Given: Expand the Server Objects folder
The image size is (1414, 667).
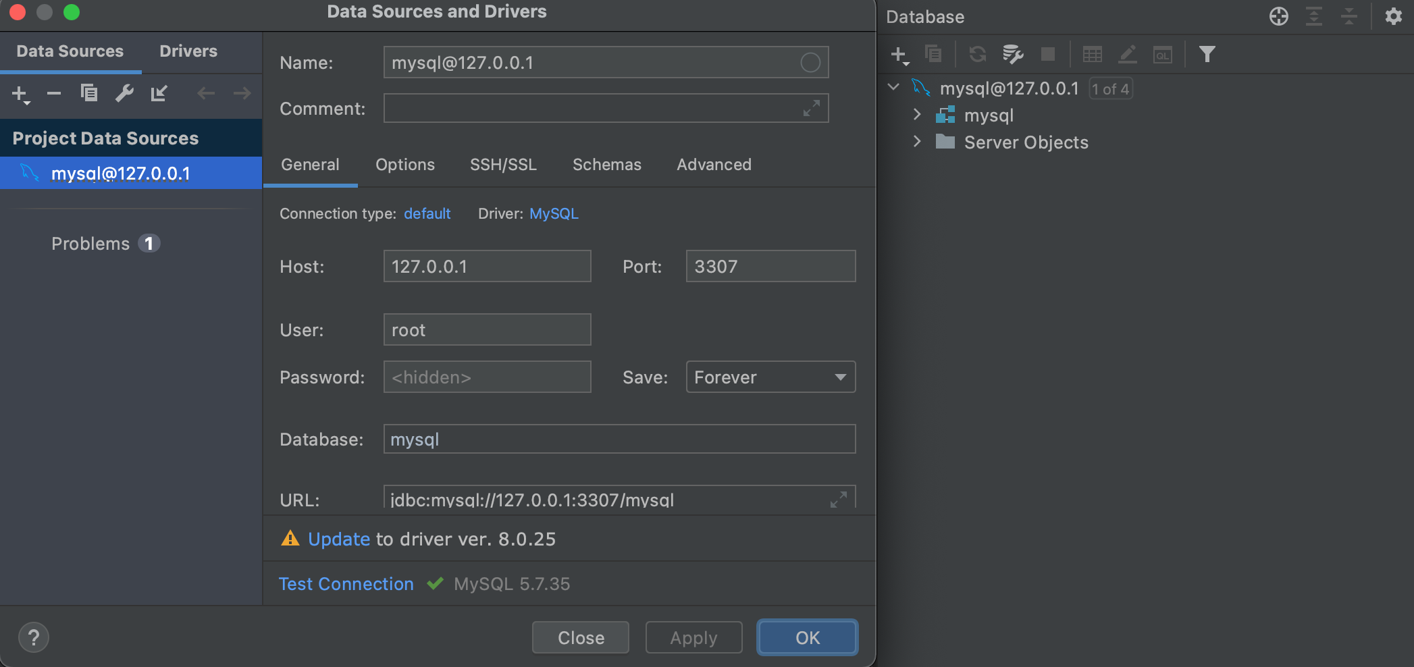Looking at the screenshot, I should coord(917,142).
